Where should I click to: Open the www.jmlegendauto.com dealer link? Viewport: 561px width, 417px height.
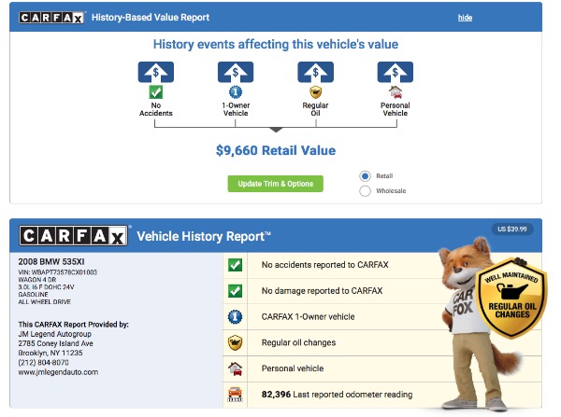[x=58, y=372]
